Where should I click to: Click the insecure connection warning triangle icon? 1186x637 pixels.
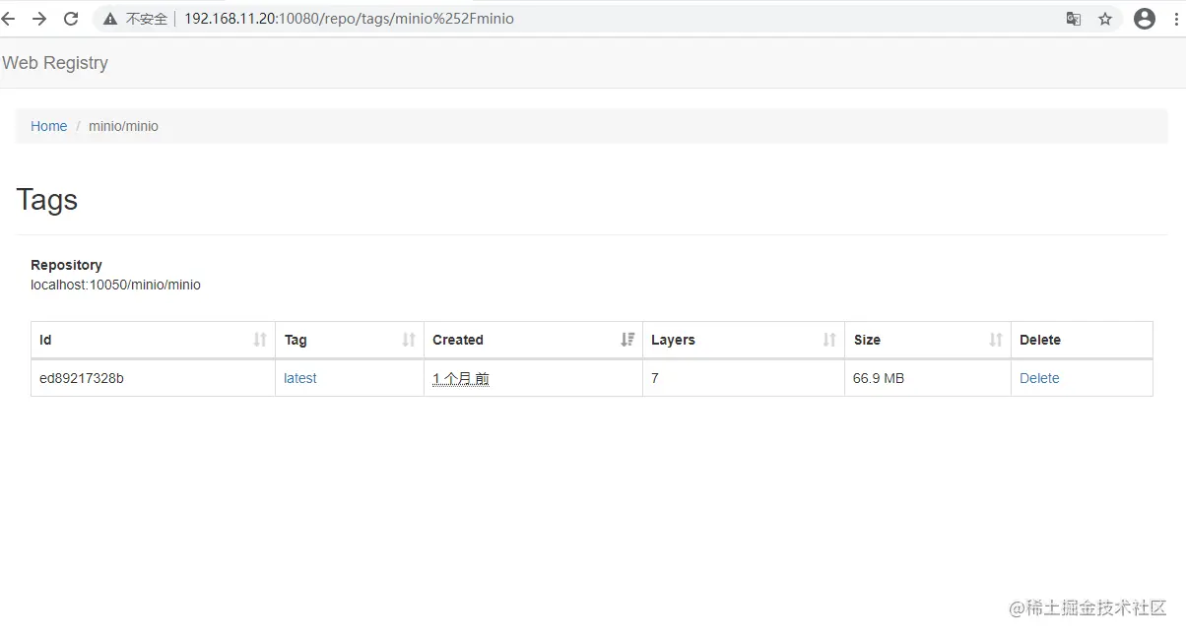(x=110, y=19)
